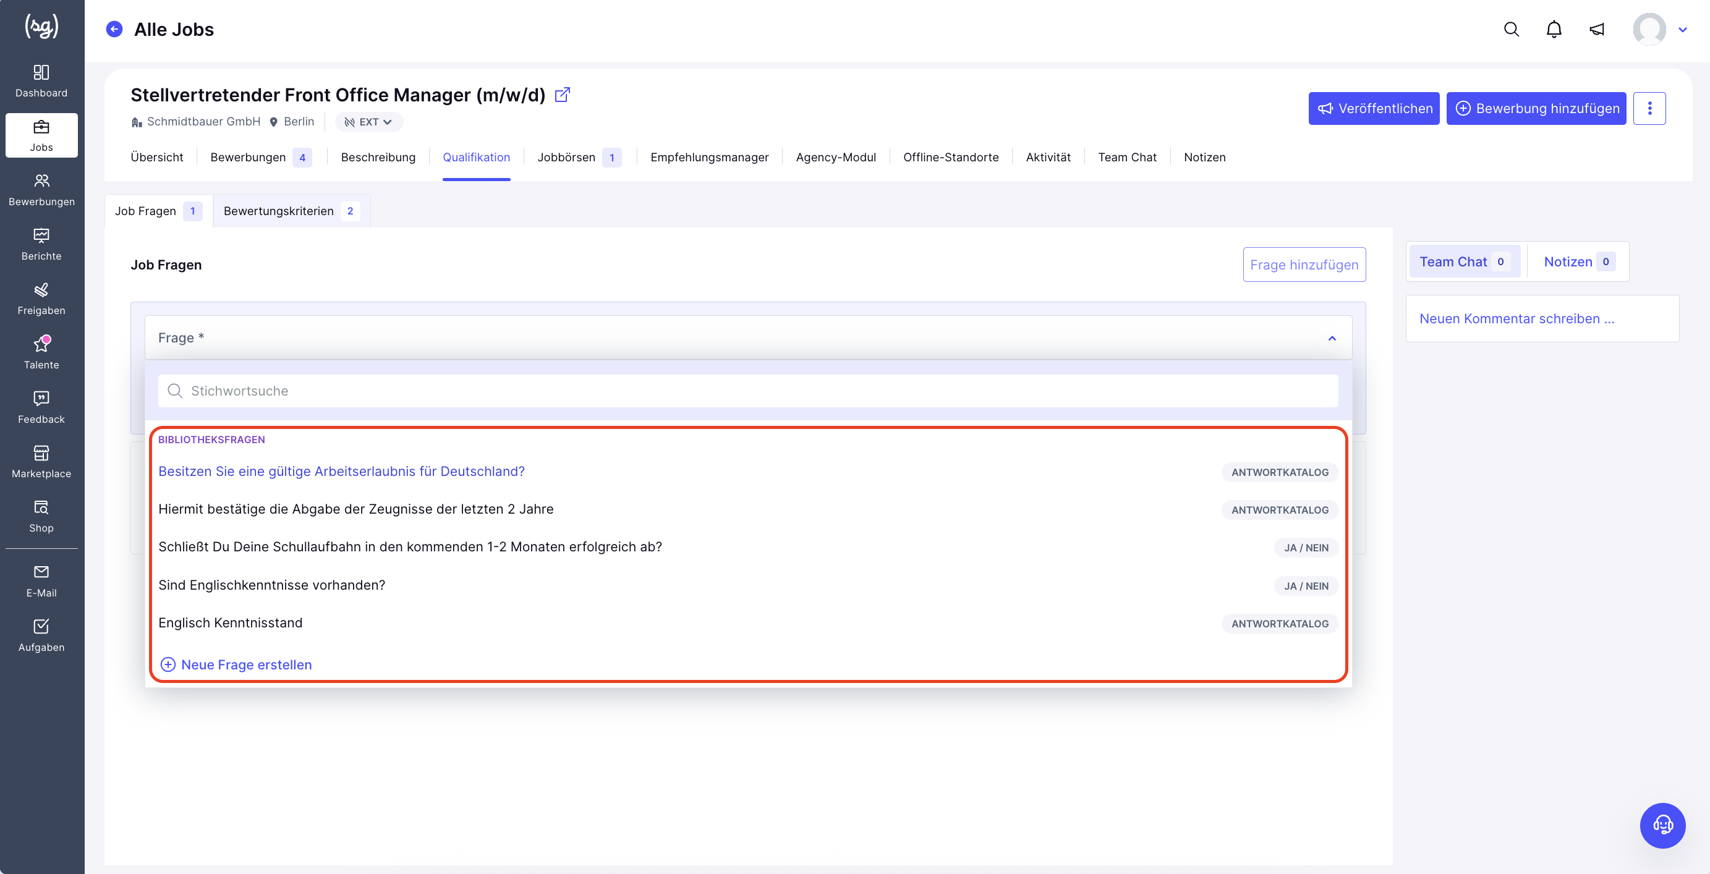Click Neuen Kommentar schreiben field
Image resolution: width=1710 pixels, height=874 pixels.
pyautogui.click(x=1542, y=318)
